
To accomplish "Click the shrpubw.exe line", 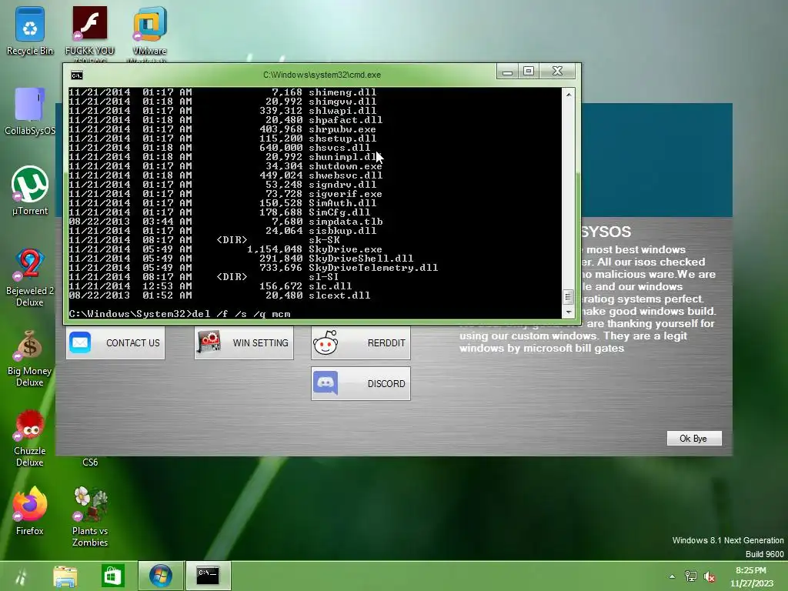I will (x=222, y=129).
